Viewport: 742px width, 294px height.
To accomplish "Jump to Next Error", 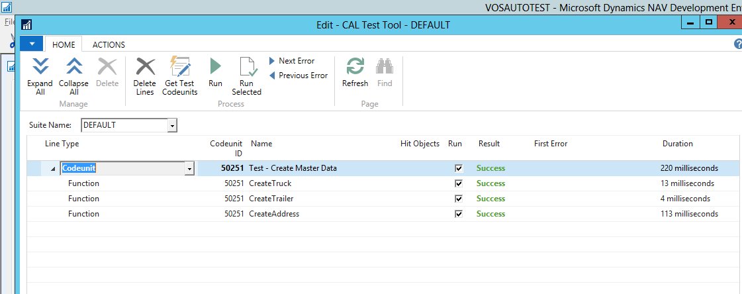I will coord(292,61).
